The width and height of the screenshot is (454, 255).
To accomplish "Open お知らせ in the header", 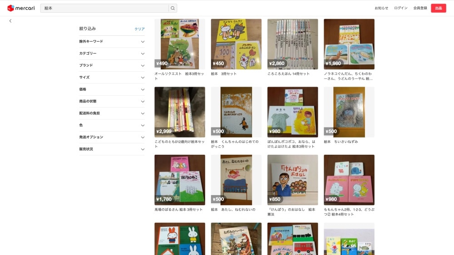I will tap(381, 8).
